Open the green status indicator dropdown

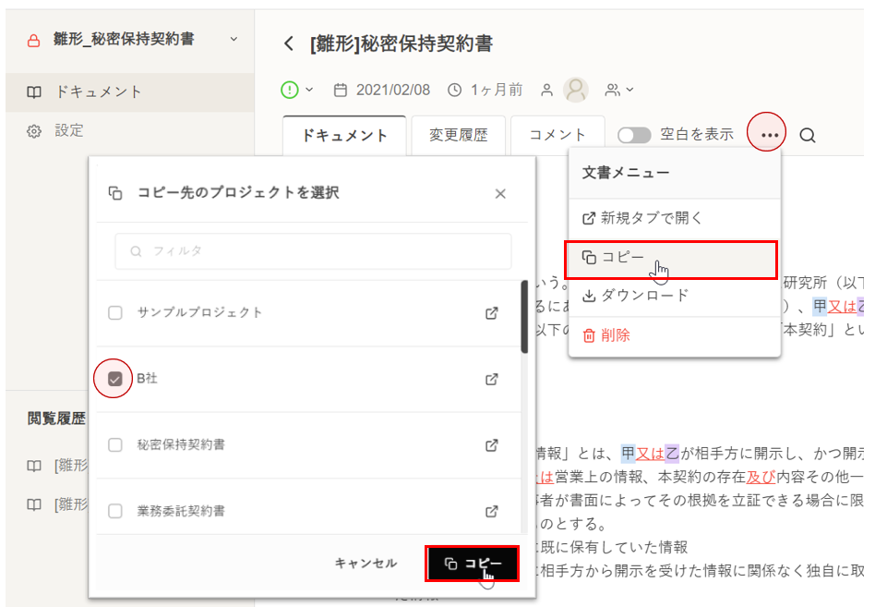point(297,90)
